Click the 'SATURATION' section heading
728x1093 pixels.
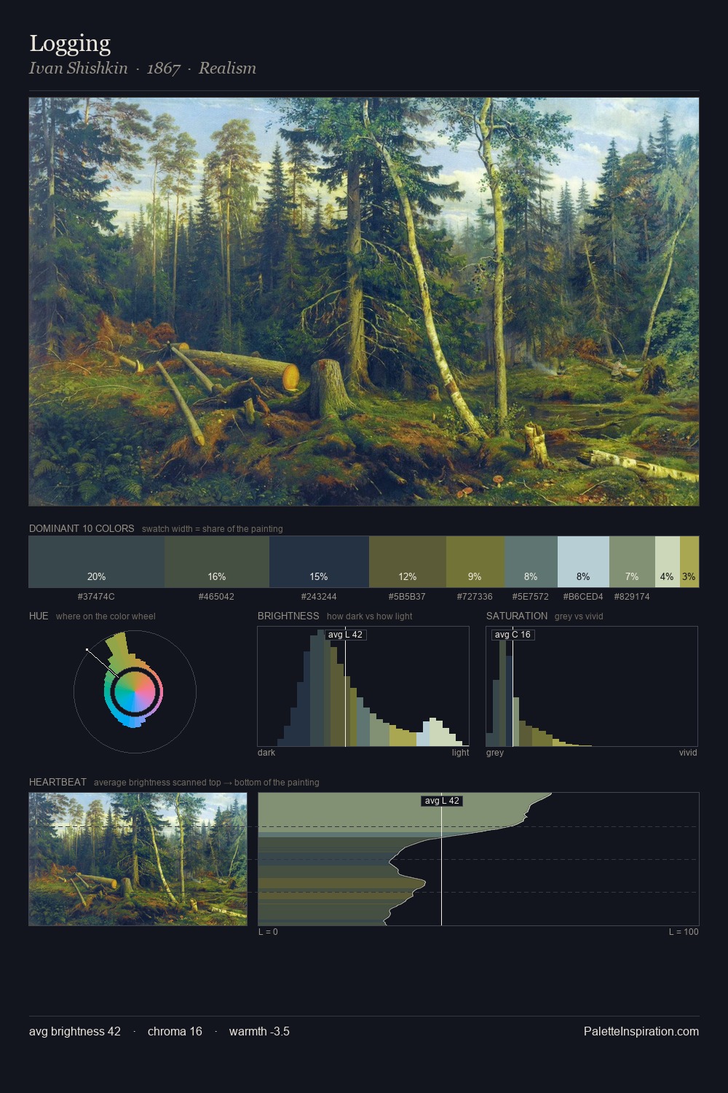click(x=517, y=616)
